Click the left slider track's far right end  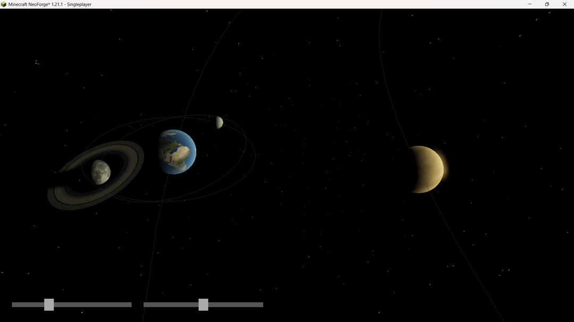[129, 304]
